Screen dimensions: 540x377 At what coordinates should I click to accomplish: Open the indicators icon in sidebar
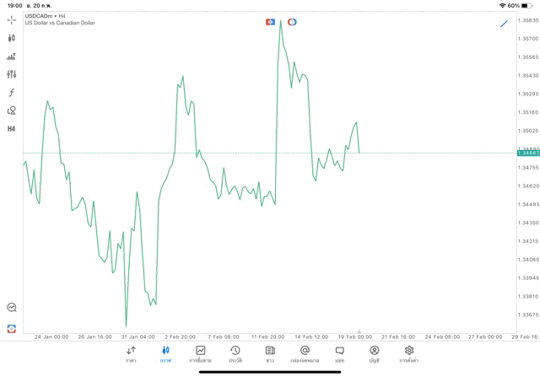12,57
